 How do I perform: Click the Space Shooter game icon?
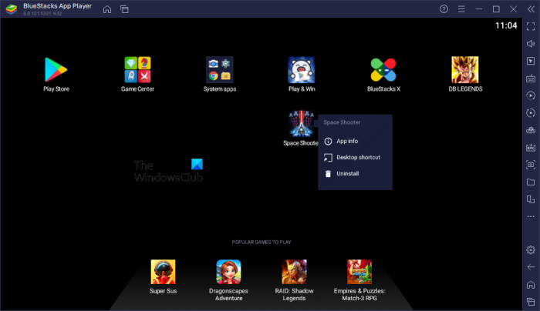[x=302, y=124]
